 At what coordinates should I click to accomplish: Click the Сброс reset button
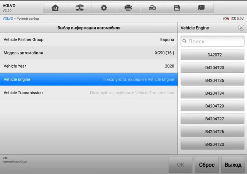click(x=207, y=165)
